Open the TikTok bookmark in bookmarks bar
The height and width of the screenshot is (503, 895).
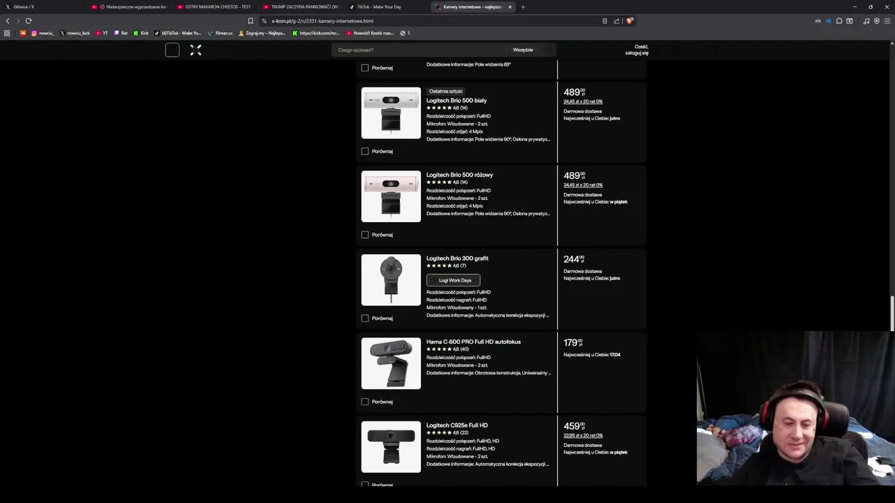[x=178, y=33]
